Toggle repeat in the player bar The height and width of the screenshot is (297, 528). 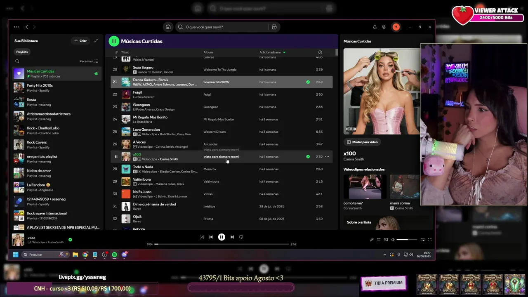pyautogui.click(x=241, y=237)
